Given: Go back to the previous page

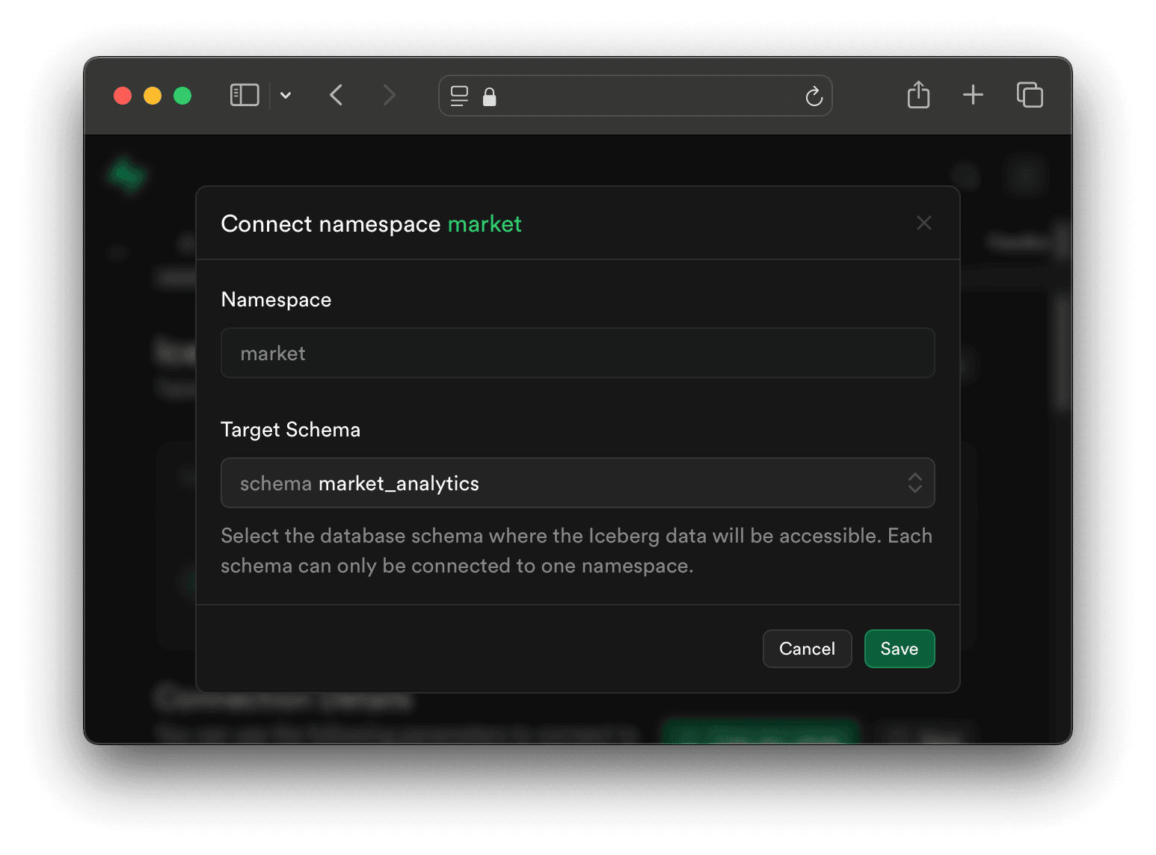Looking at the screenshot, I should coord(336,96).
